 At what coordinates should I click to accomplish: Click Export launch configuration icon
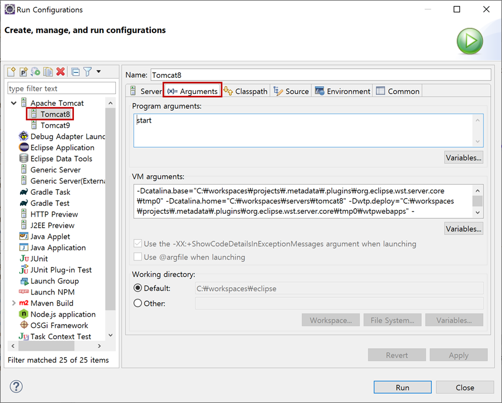click(35, 72)
